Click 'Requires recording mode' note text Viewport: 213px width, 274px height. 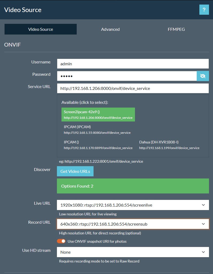coord(99,261)
